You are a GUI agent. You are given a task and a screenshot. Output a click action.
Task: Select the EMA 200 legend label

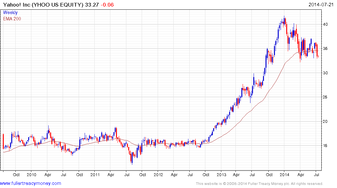click(12, 19)
